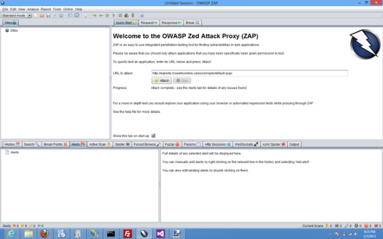Open the Tools menu
Screen dimensions: 383x239
[57, 9]
